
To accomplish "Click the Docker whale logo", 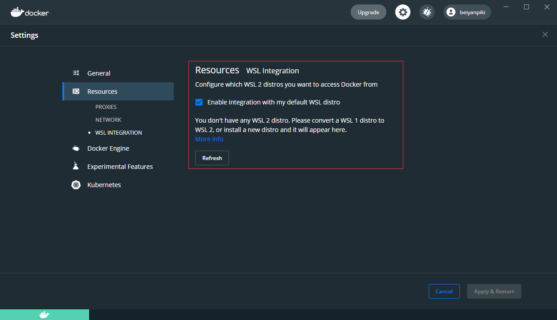I will (29, 12).
